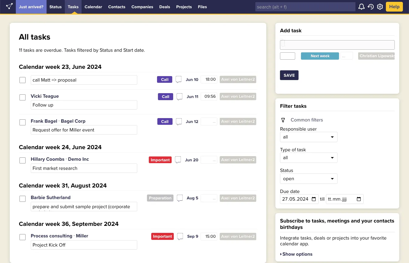Click the small date box left of Next week
Viewport: 409px width, 263px height.
288,56
